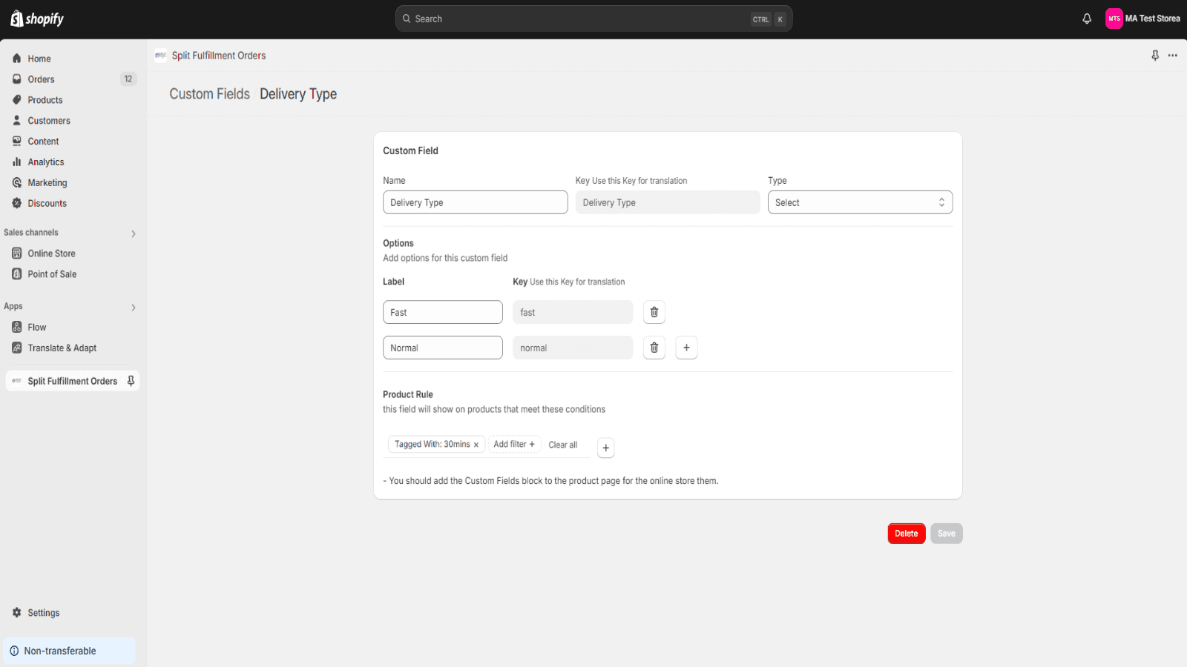Open the Flow app
Screen dimensions: 1187x667
[x=37, y=328]
